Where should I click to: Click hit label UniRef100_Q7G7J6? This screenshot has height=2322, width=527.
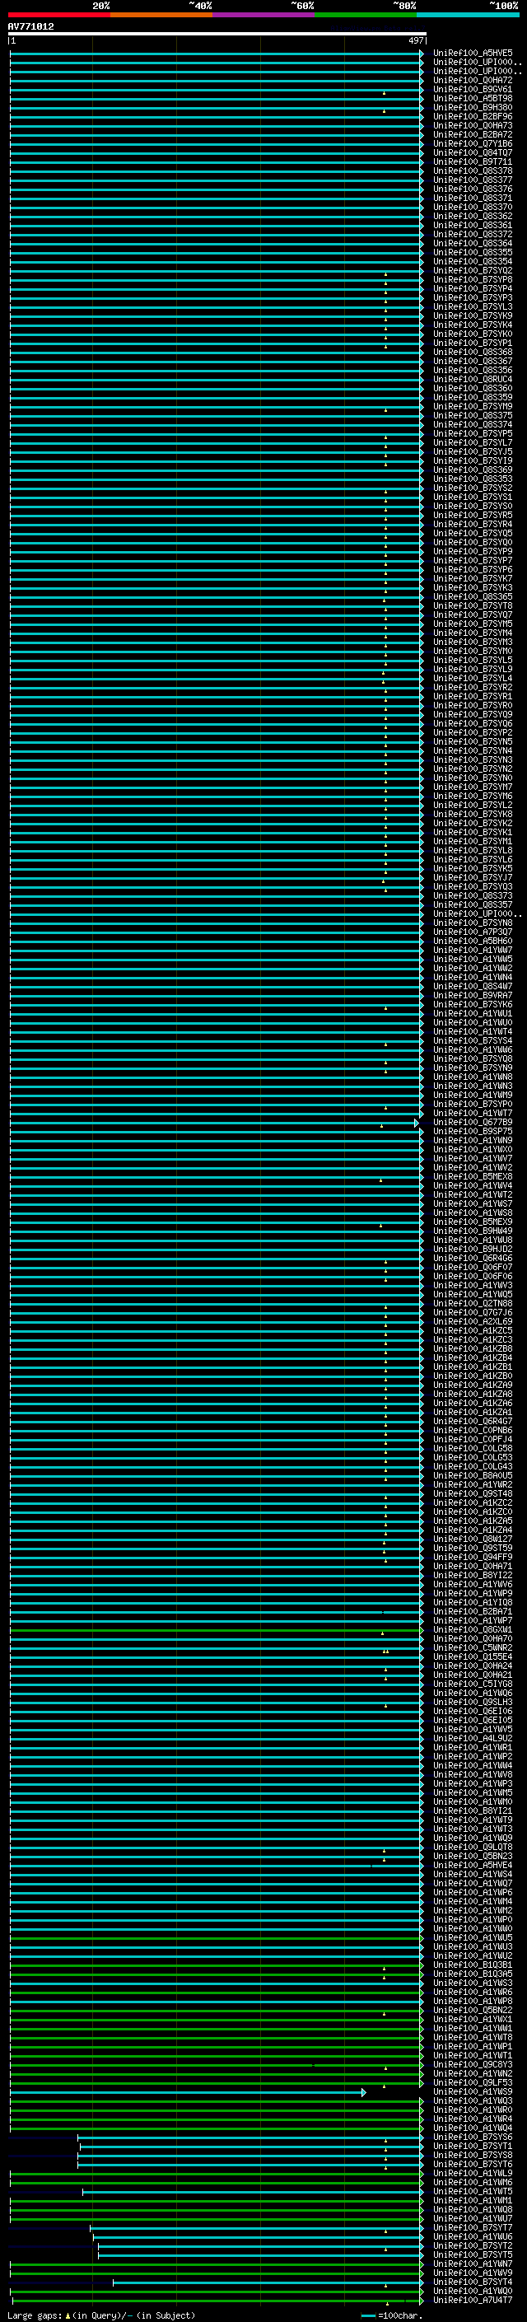tap(473, 1312)
